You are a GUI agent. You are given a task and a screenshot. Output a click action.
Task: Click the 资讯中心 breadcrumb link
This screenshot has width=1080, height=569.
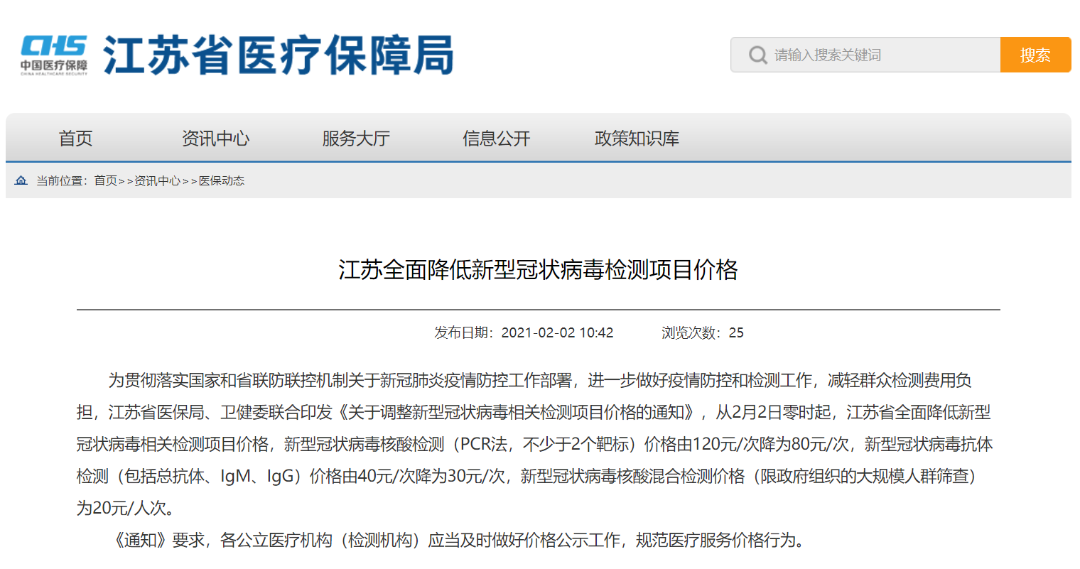[157, 181]
